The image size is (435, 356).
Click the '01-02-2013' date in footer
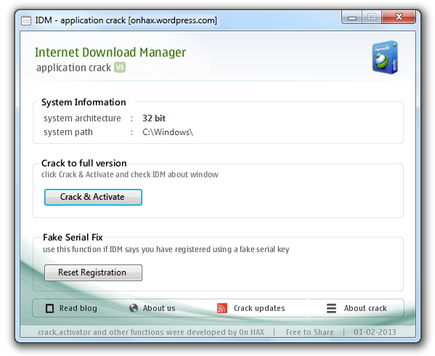point(375,332)
